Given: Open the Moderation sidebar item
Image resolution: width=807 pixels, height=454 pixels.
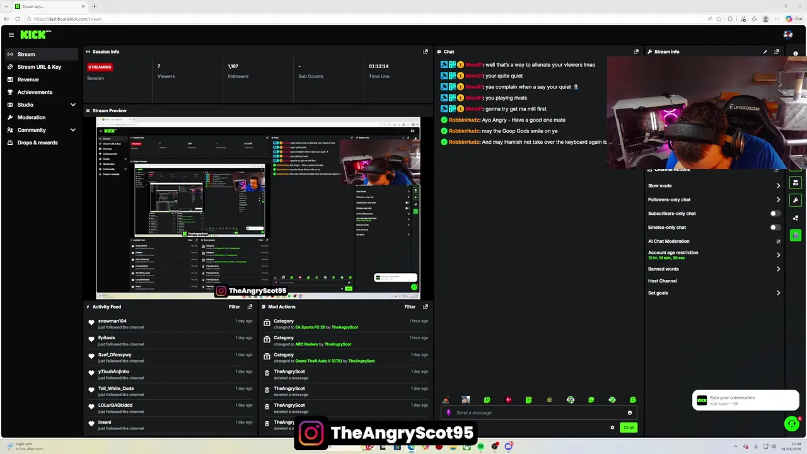Looking at the screenshot, I should point(32,117).
